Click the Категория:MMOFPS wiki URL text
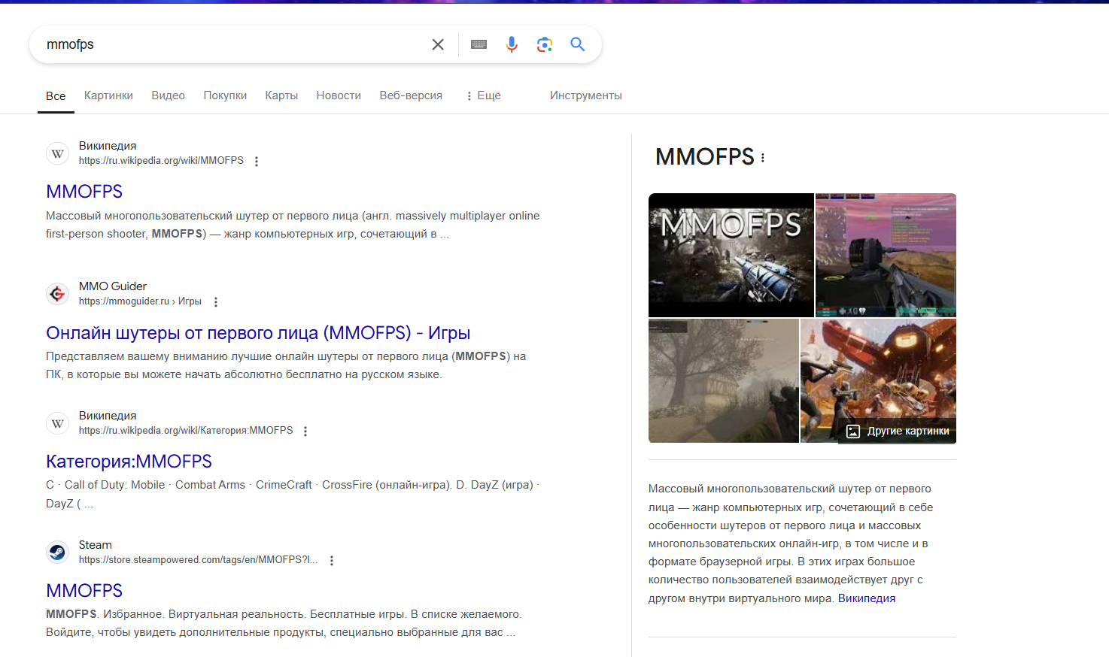1109x657 pixels. [186, 431]
